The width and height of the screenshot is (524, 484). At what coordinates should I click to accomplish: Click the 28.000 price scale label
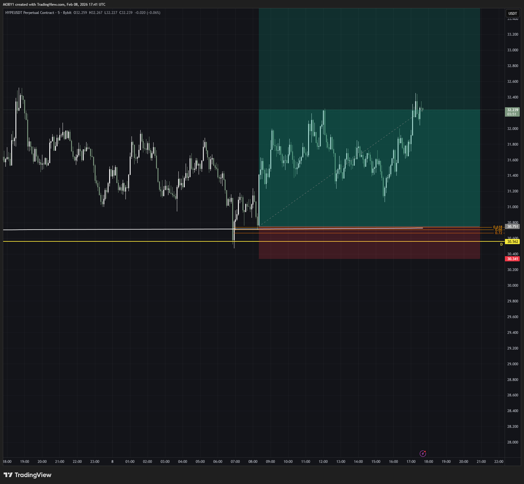[x=512, y=442]
